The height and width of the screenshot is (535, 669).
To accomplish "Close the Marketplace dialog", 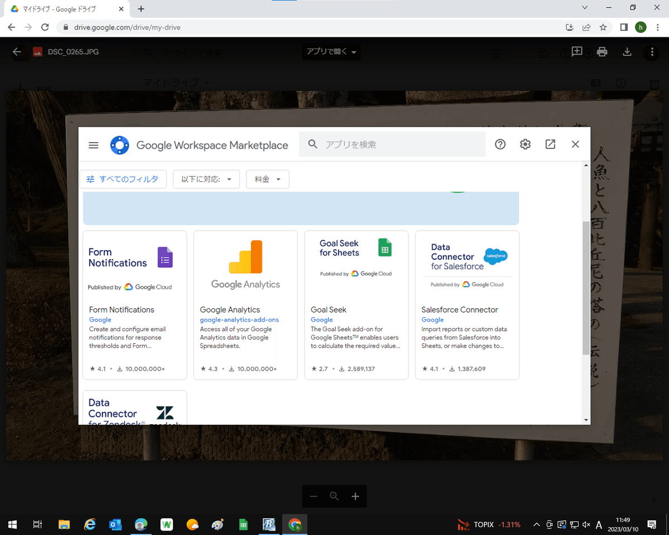I will tap(575, 144).
